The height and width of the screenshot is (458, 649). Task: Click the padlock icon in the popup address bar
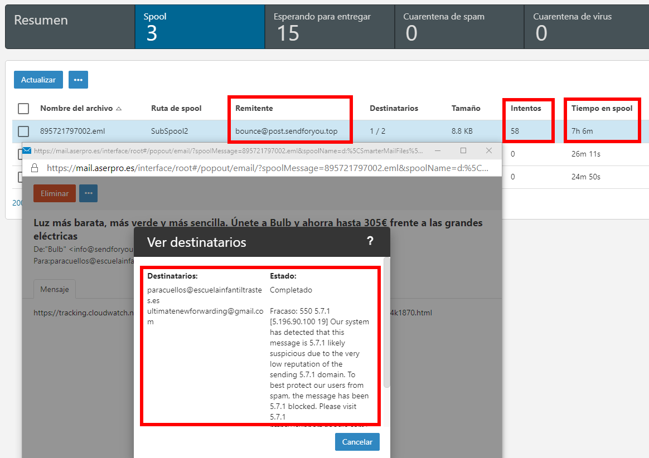pyautogui.click(x=35, y=168)
